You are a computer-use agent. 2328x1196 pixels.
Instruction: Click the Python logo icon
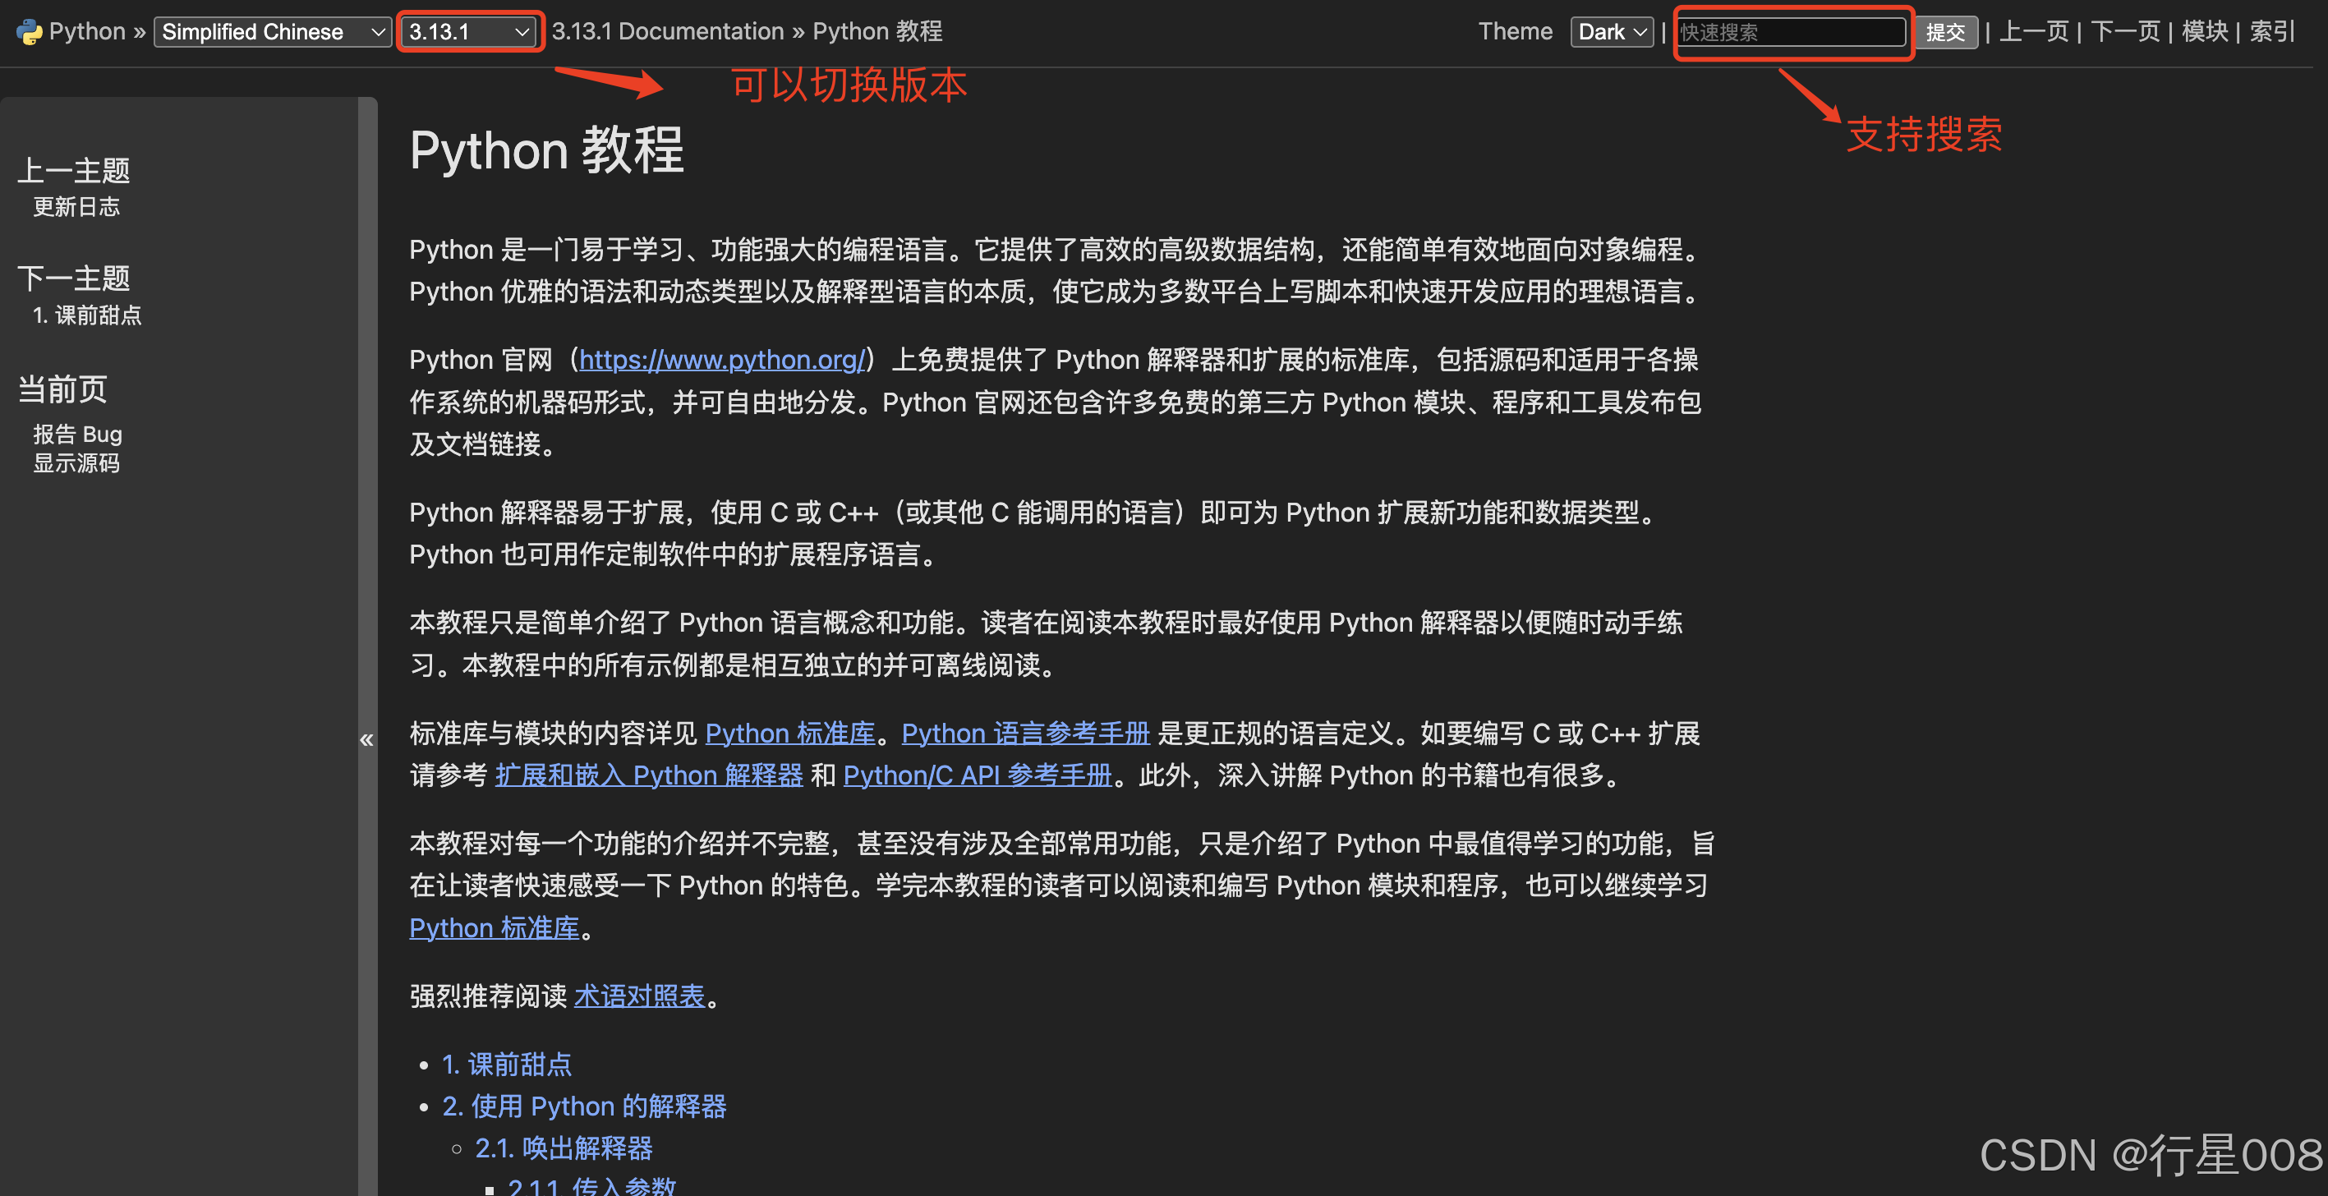(29, 32)
